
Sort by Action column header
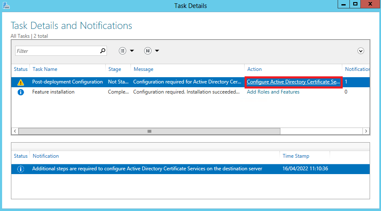pyautogui.click(x=254, y=69)
